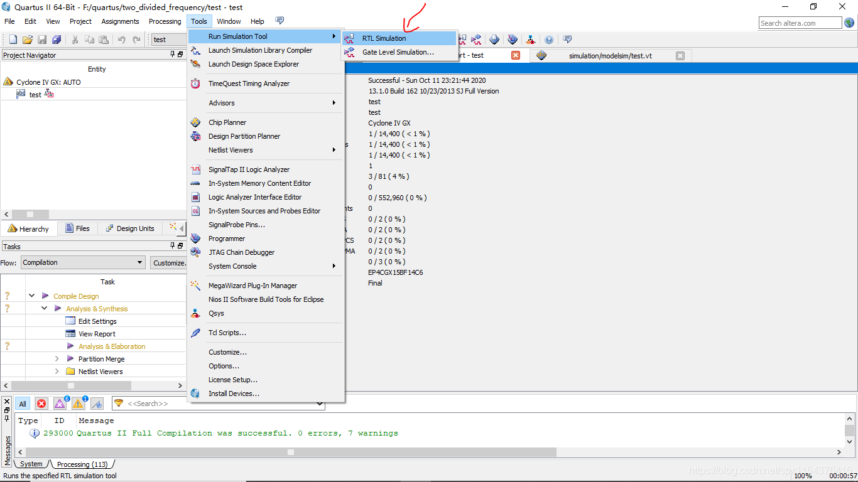Float the Project Navigator panel
Screen dimensions: 858x482
180,55
